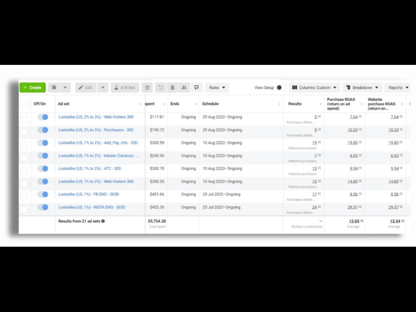The height and width of the screenshot is (312, 416).
Task: Sort by the Ends column header
Action: 175,104
